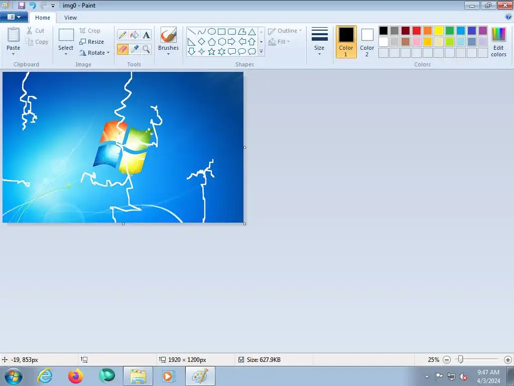Expand the Paste dropdown arrow

[14, 54]
